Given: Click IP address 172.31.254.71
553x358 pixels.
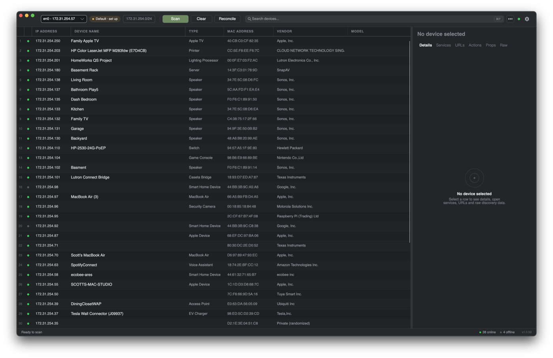Looking at the screenshot, I should point(47,245).
